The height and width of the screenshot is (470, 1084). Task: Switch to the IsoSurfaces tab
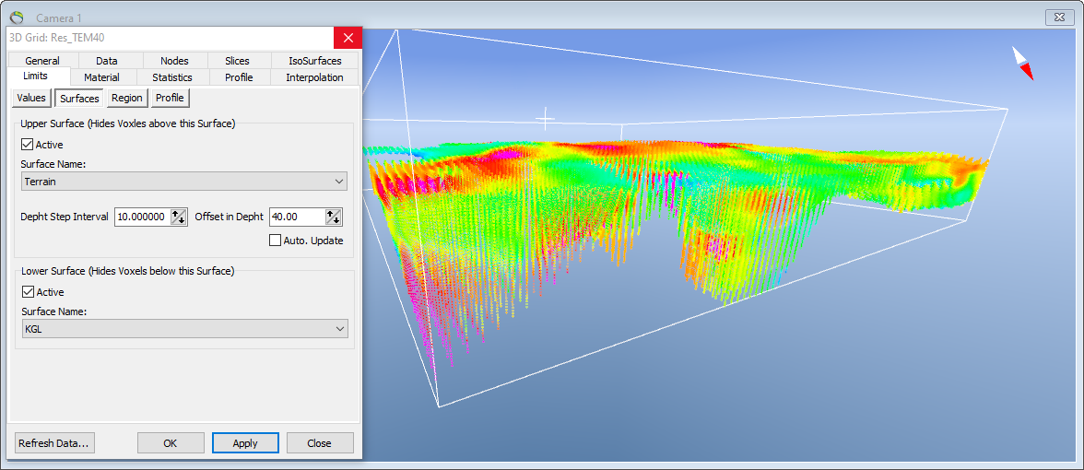(314, 61)
